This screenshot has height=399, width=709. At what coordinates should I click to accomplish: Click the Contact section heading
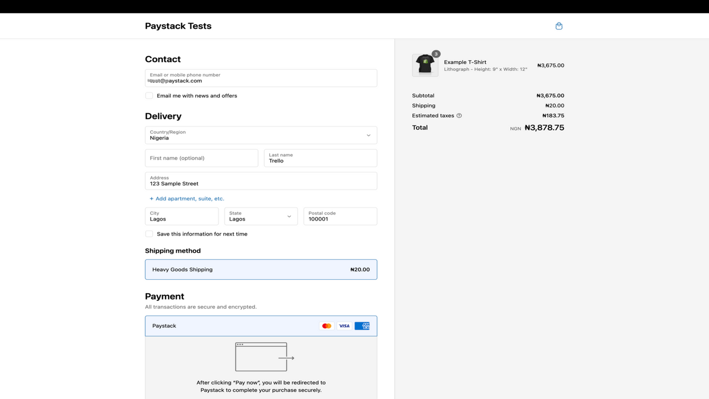(x=163, y=59)
